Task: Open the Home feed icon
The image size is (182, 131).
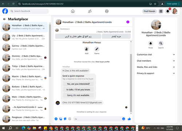Action: click(x=73, y=11)
